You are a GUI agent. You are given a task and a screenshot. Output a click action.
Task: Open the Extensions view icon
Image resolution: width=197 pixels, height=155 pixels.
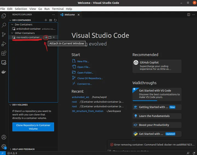point(4,53)
